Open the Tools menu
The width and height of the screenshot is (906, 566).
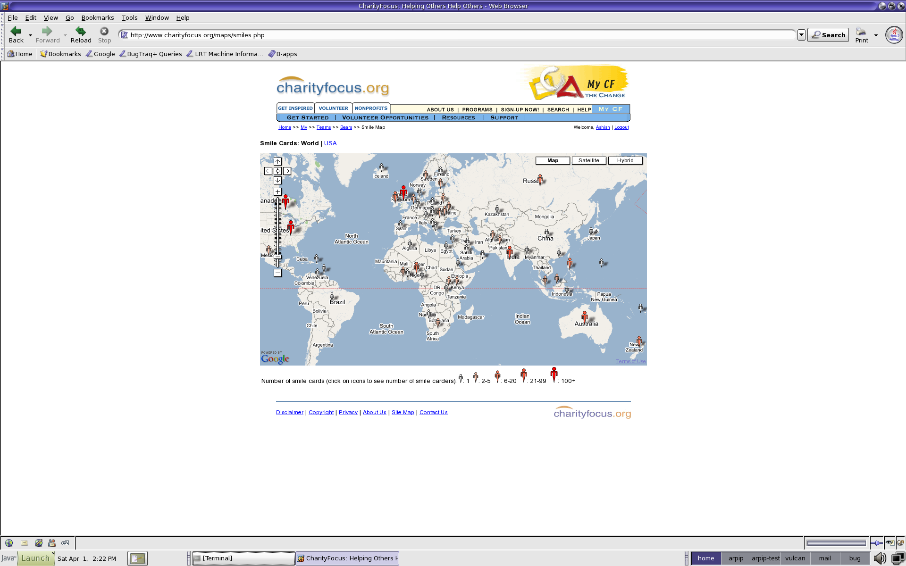129,17
